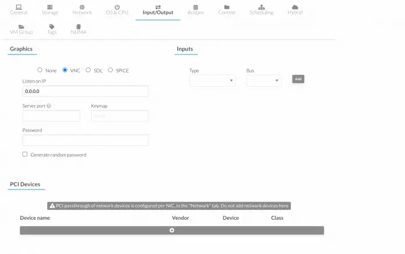The image size is (405, 254).
Task: Click the OS & CPU power icon
Action: point(117,7)
